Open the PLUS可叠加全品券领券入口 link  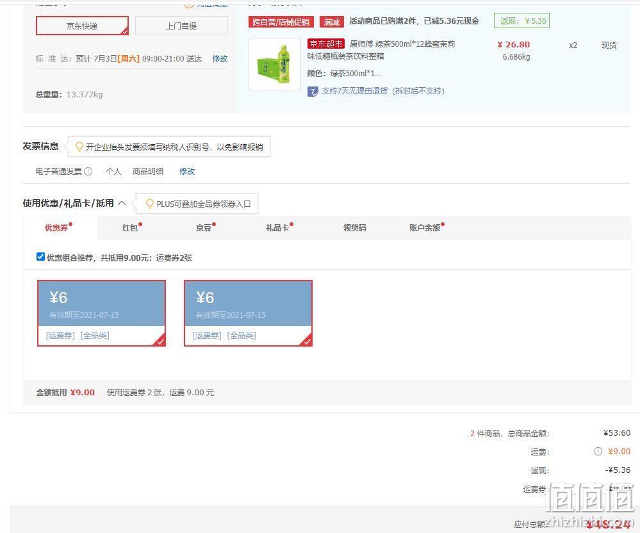click(x=204, y=204)
